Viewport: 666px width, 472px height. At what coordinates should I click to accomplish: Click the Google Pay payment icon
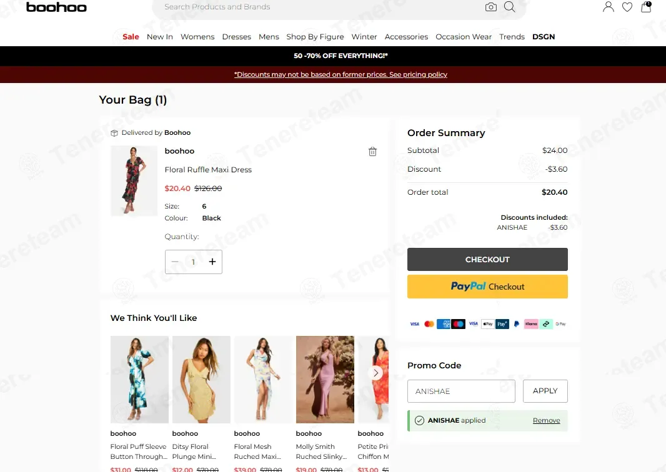click(560, 324)
